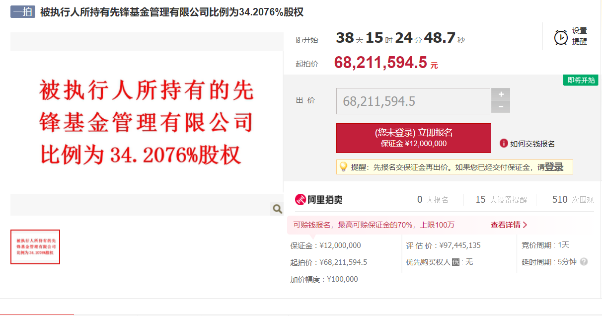
Task: Click the red info icon beside 如何交钱报名
Action: pos(504,144)
